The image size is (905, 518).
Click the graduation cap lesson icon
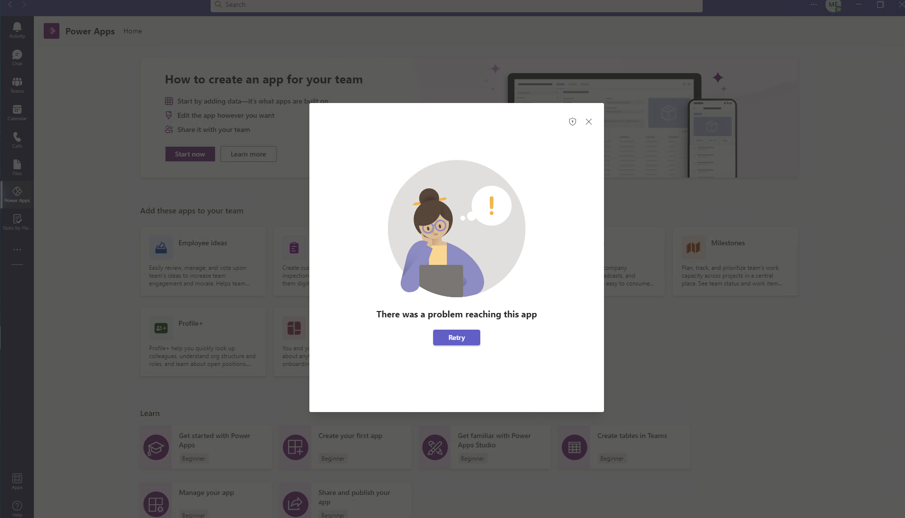pos(156,447)
